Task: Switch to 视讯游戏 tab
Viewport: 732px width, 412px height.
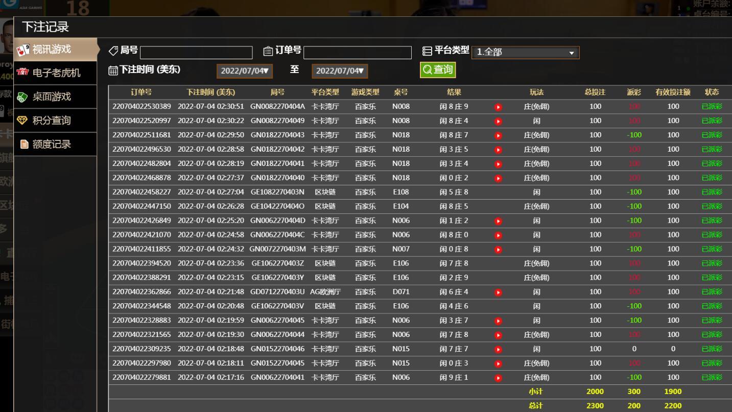Action: [55, 50]
